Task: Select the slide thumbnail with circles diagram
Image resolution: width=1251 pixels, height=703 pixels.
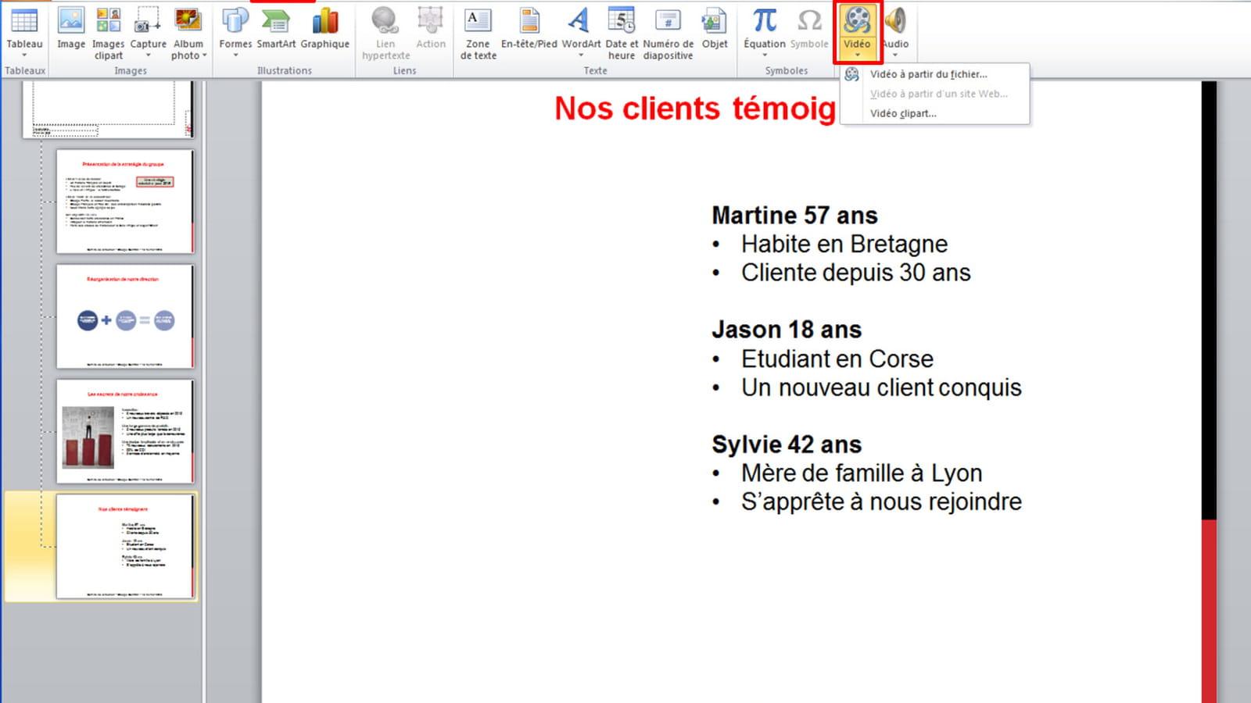Action: click(125, 316)
